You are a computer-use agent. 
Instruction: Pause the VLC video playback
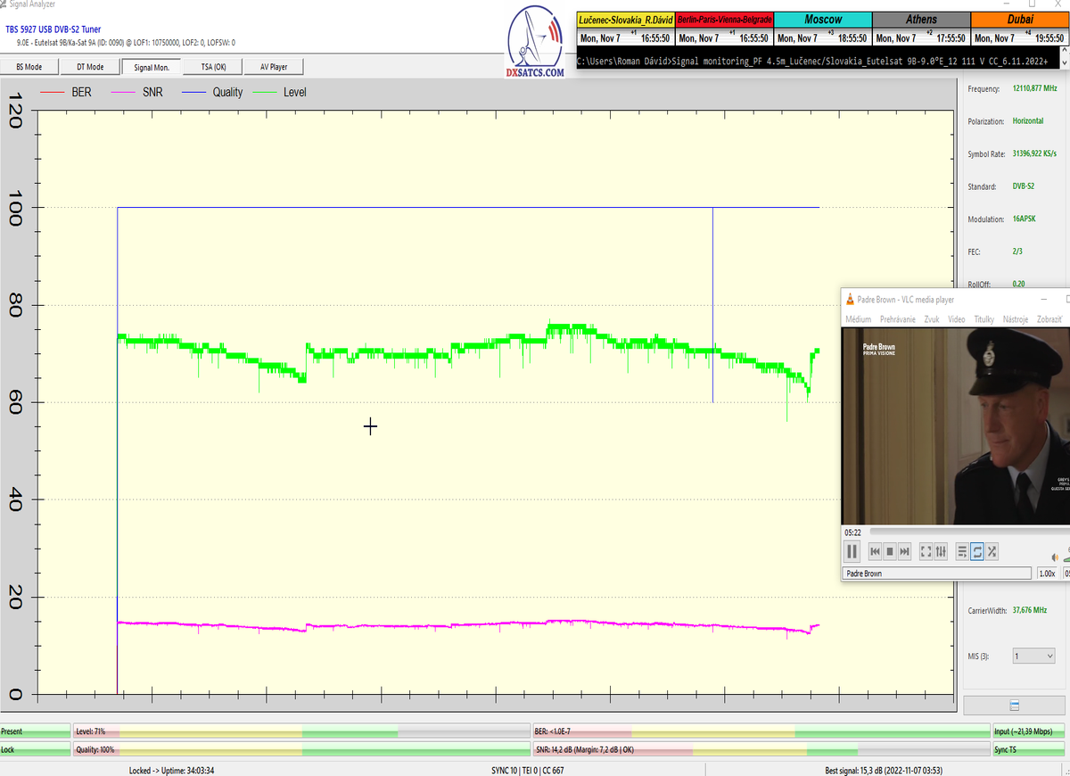[x=852, y=551]
